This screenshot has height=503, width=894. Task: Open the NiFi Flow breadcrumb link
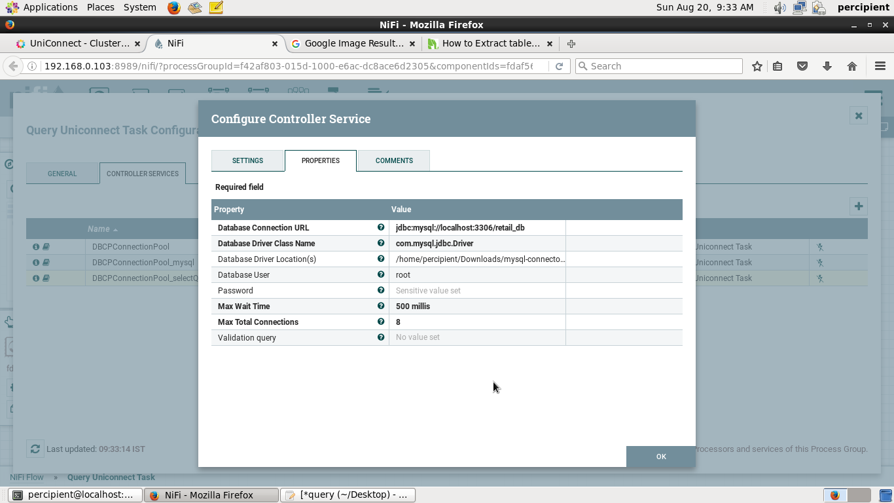point(27,477)
